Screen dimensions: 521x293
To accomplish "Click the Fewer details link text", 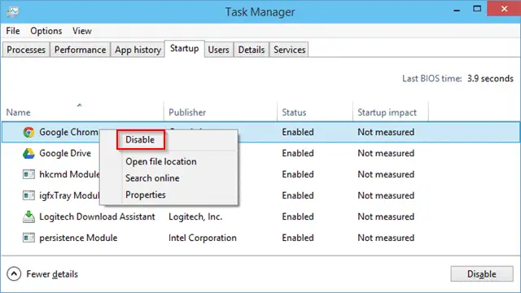I will [x=52, y=274].
